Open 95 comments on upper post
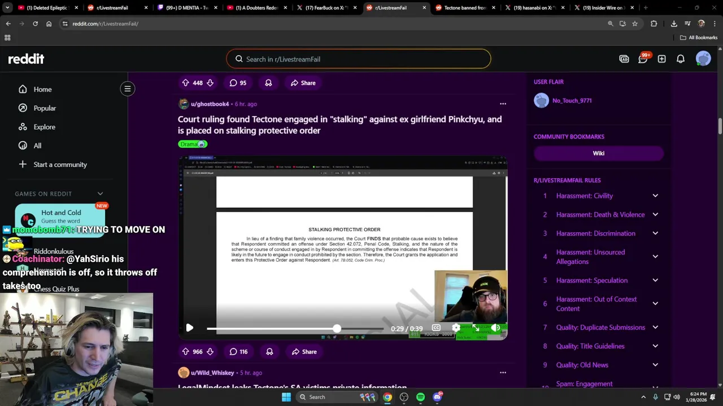This screenshot has height=406, width=723. [238, 83]
